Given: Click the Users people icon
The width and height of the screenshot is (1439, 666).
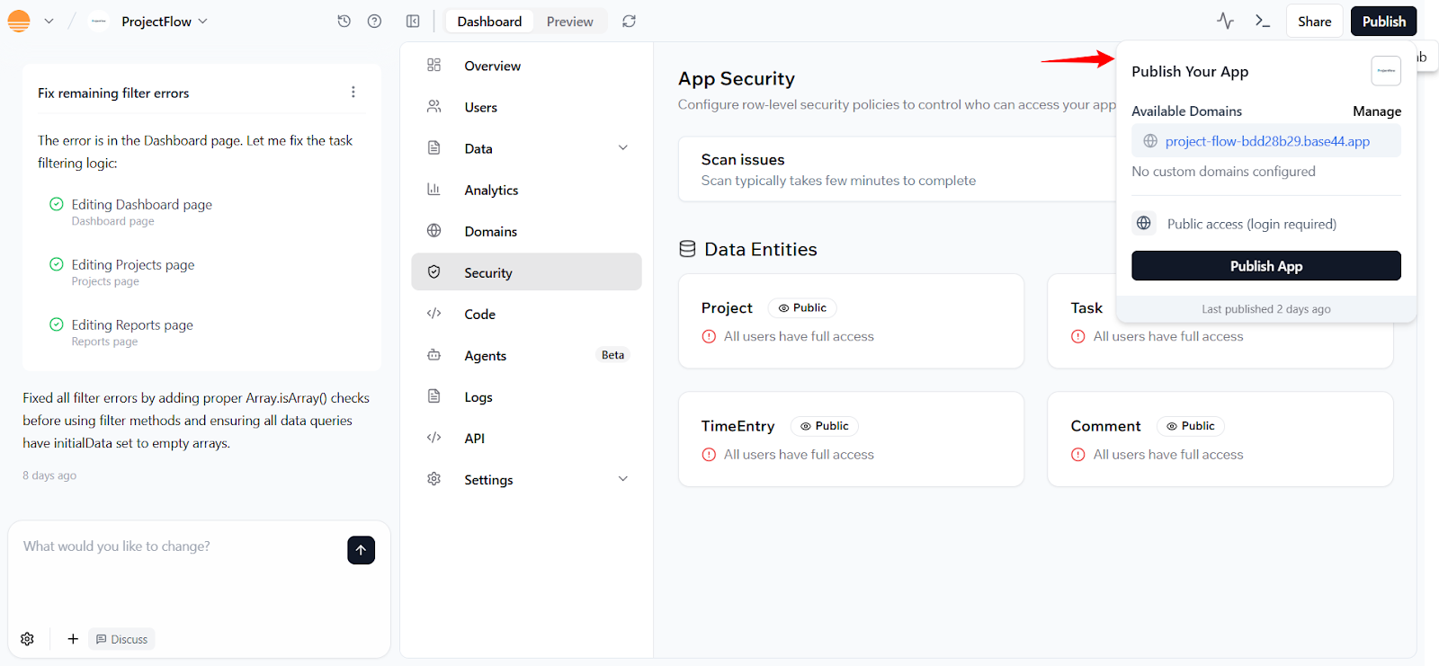Looking at the screenshot, I should point(433,106).
